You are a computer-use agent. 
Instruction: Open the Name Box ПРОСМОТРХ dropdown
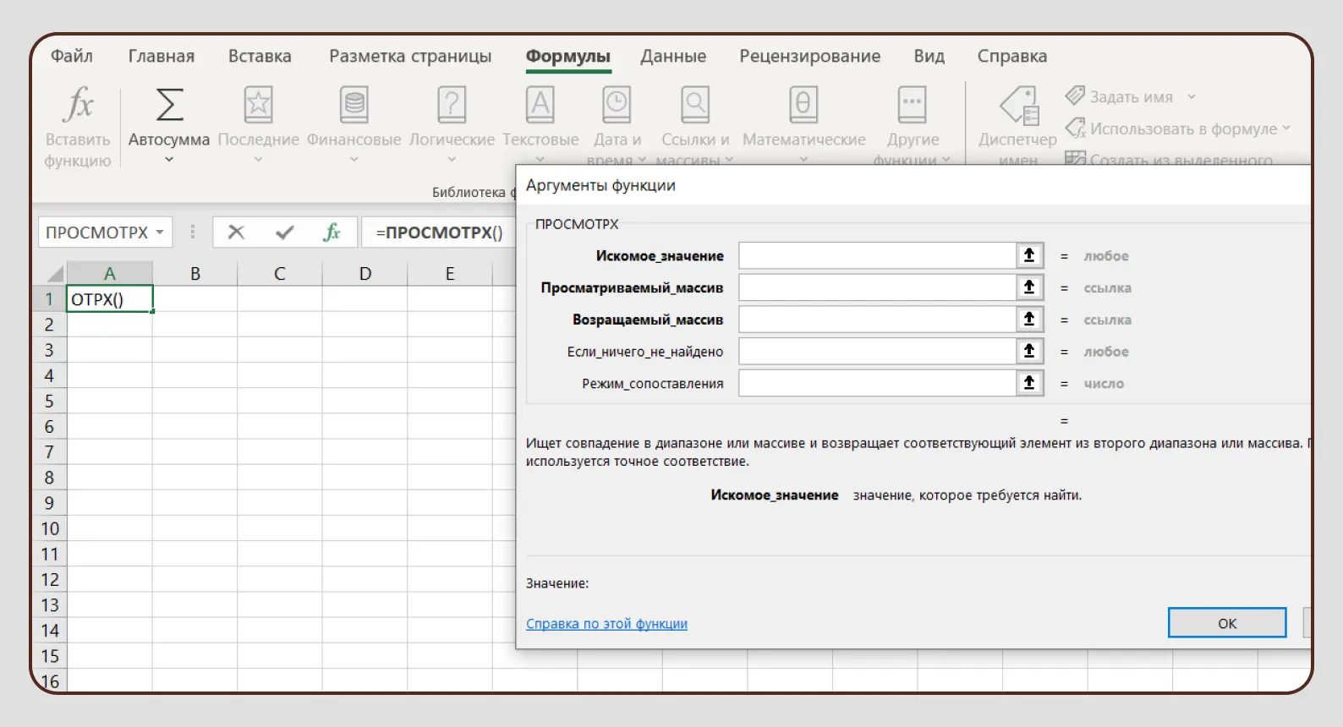(x=160, y=232)
